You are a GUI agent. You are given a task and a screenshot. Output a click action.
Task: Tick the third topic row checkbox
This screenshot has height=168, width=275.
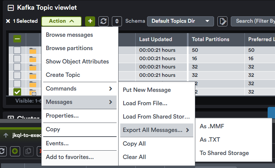(17, 67)
